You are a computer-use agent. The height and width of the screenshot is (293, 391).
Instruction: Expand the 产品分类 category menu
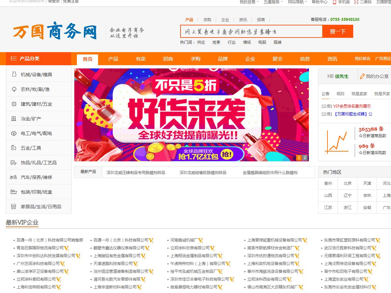coord(38,59)
